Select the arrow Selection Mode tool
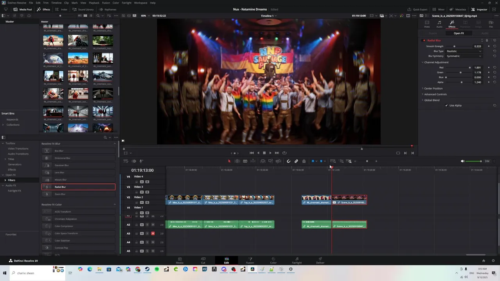500x281 pixels. pos(229,161)
